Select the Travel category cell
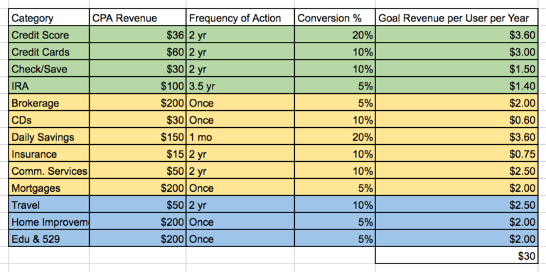 49,205
